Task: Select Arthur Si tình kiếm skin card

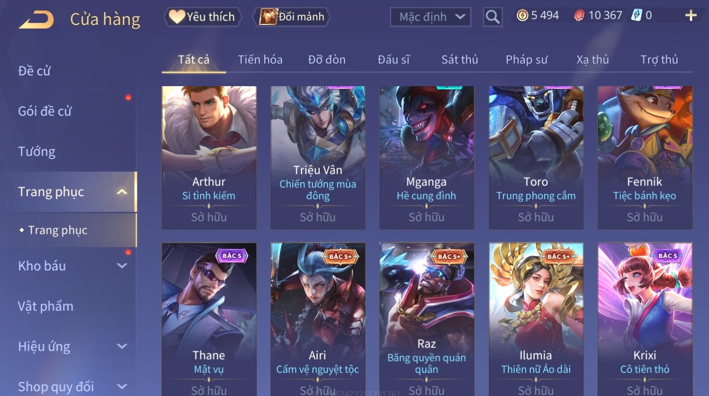Action: click(x=209, y=158)
